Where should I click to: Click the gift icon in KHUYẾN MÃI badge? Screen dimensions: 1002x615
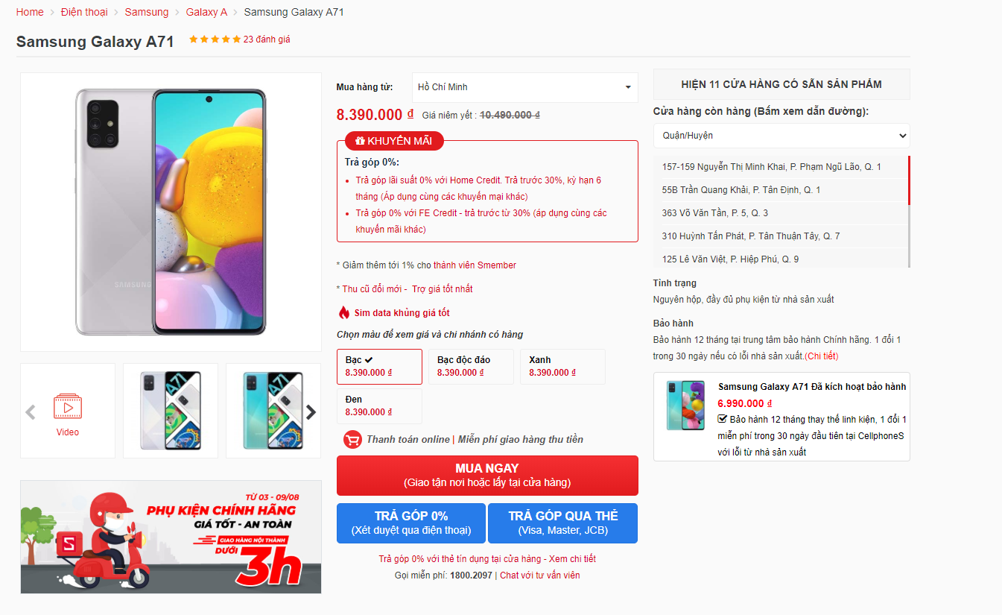click(360, 141)
